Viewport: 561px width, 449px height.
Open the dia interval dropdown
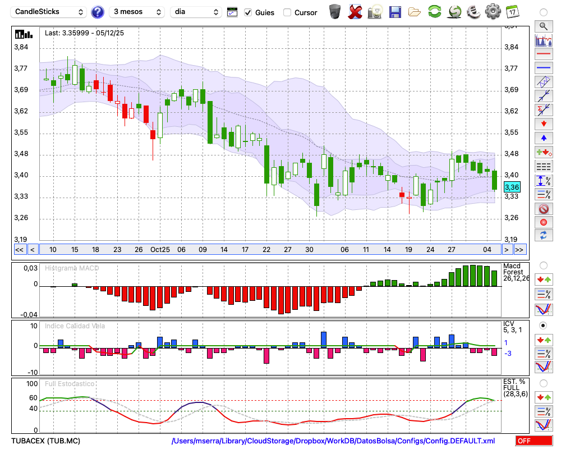(x=196, y=12)
